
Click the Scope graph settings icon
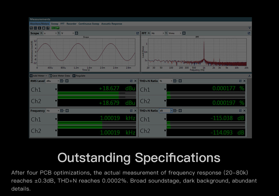pos(76,33)
